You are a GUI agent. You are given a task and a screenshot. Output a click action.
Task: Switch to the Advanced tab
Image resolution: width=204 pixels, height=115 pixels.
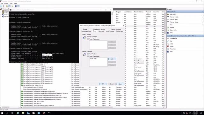click(101, 31)
